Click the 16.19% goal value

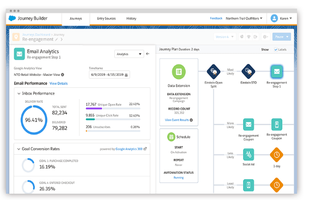47,167
